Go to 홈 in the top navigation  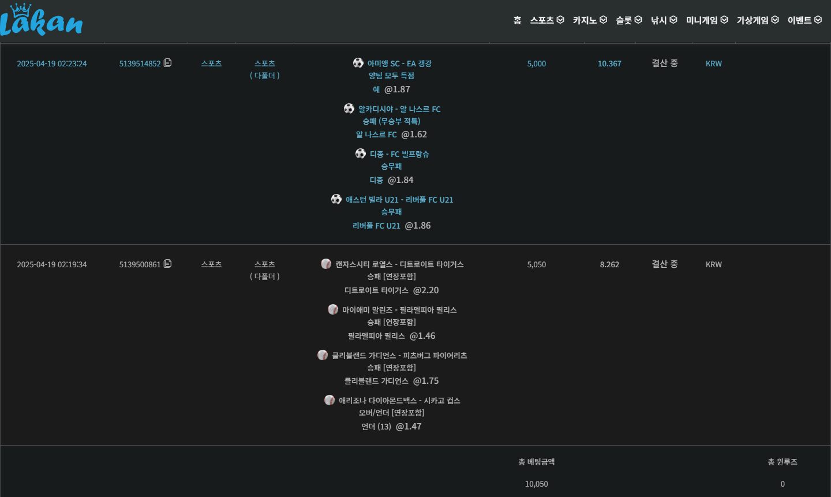pos(517,20)
